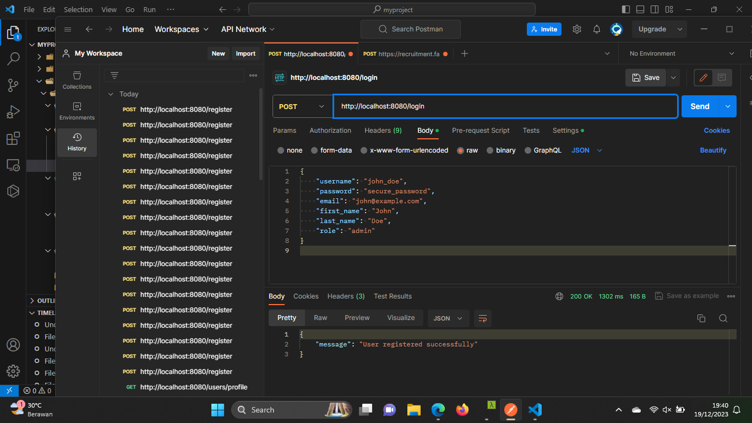The image size is (752, 423).
Task: Open the Collections panel in Postman sidebar
Action: click(77, 82)
